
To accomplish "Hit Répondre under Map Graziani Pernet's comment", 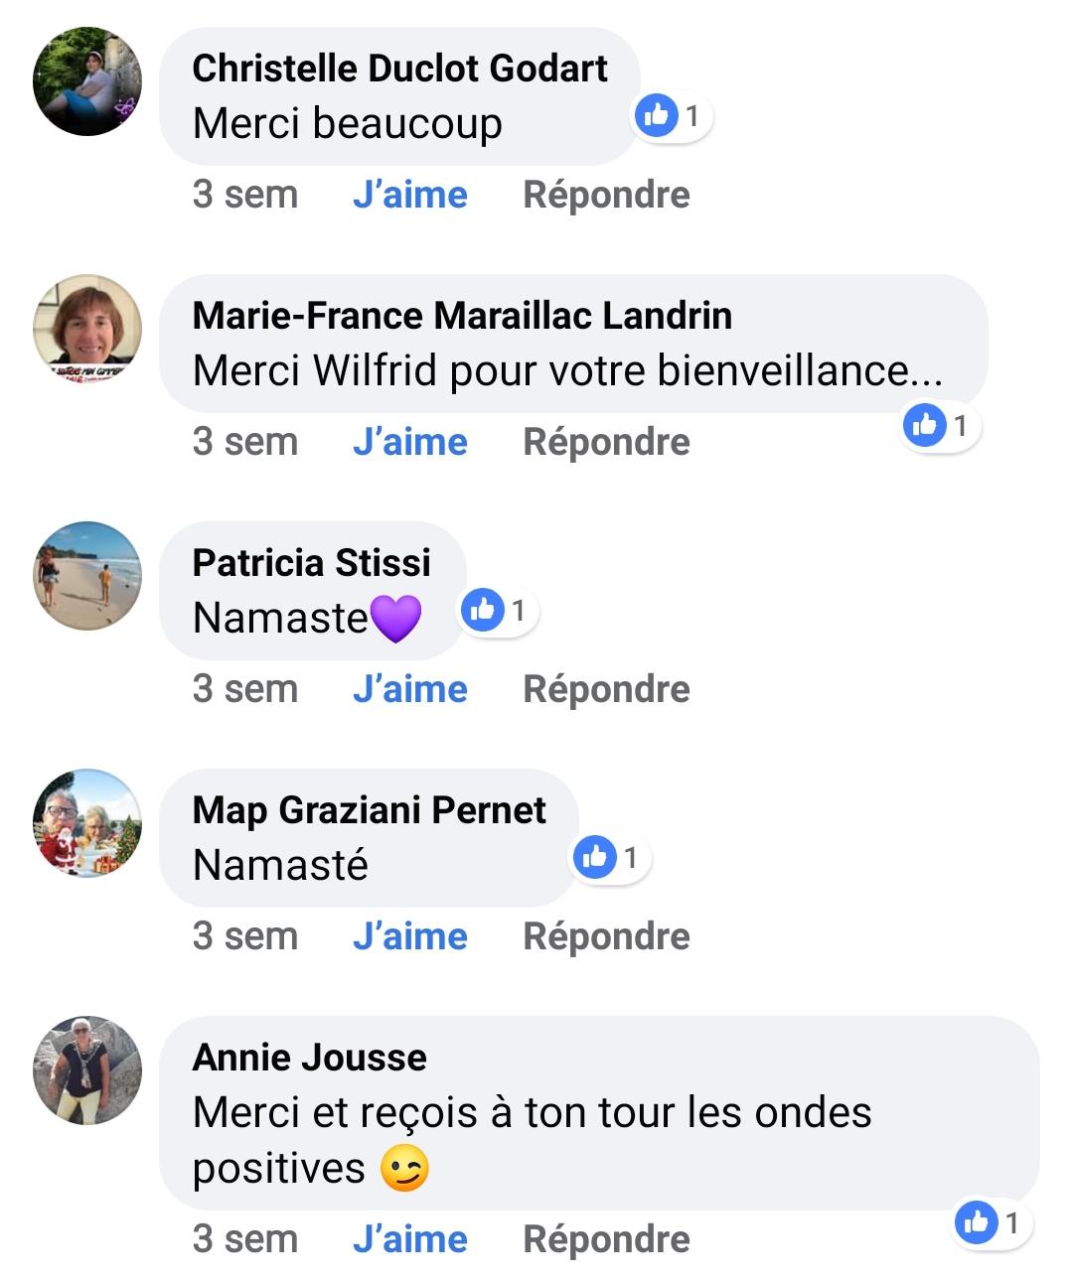I will click(x=606, y=936).
